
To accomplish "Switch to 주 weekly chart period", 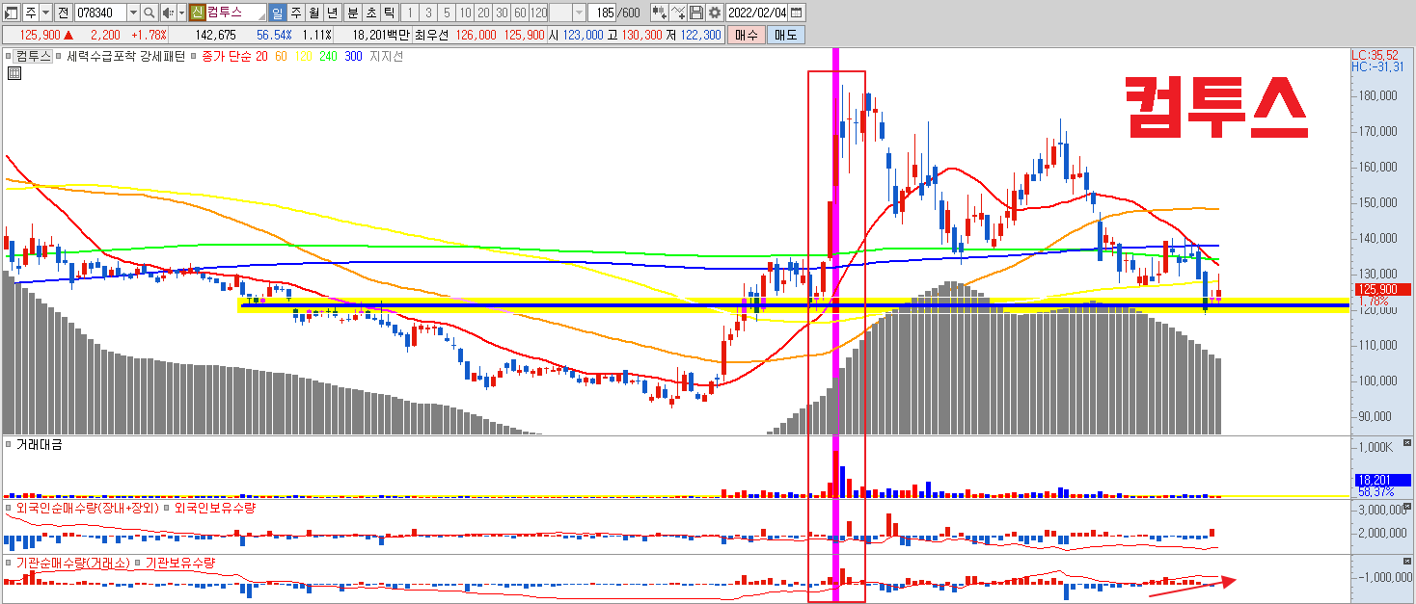I will click(296, 13).
